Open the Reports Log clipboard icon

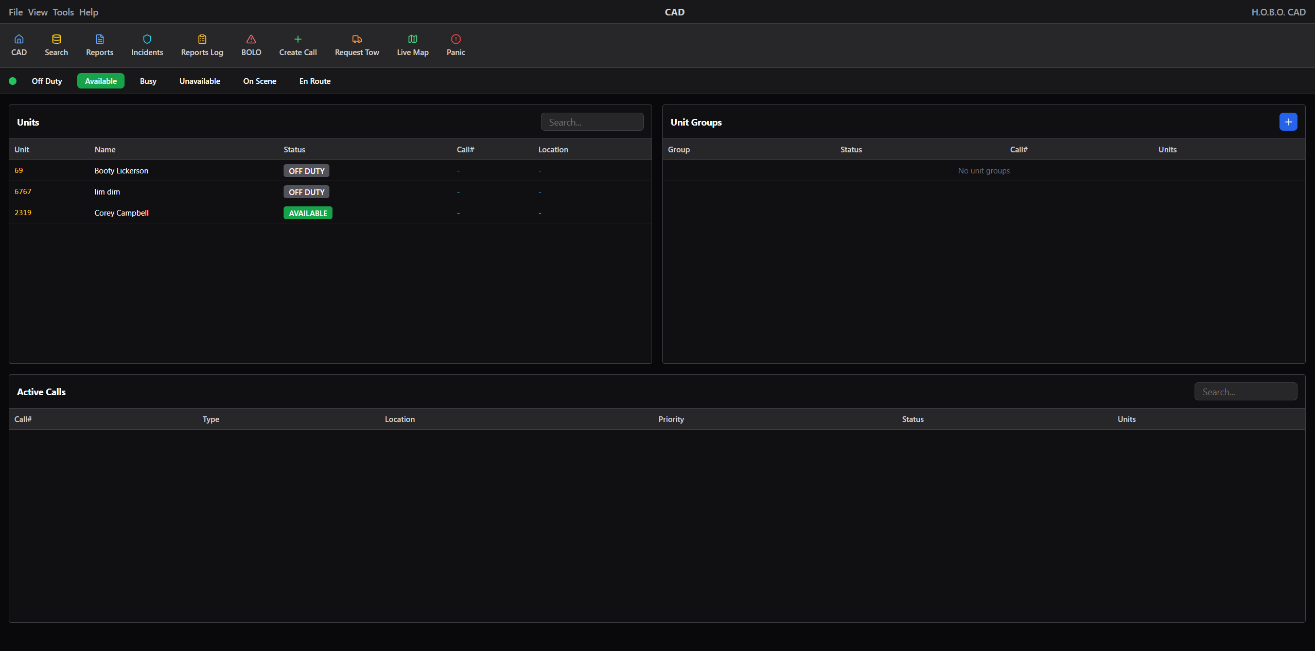pos(202,39)
